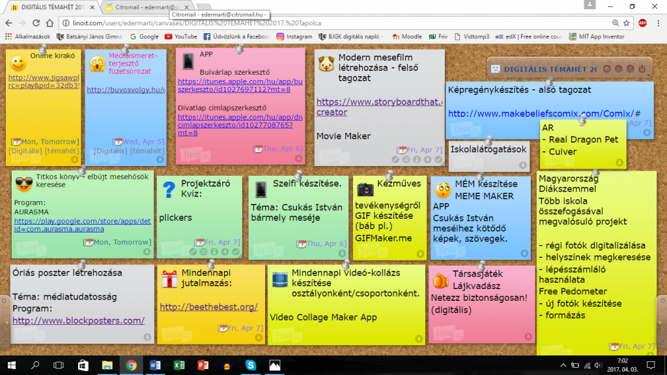The width and height of the screenshot is (667, 375).
Task: Go back with browser back arrow
Action: (x=9, y=23)
